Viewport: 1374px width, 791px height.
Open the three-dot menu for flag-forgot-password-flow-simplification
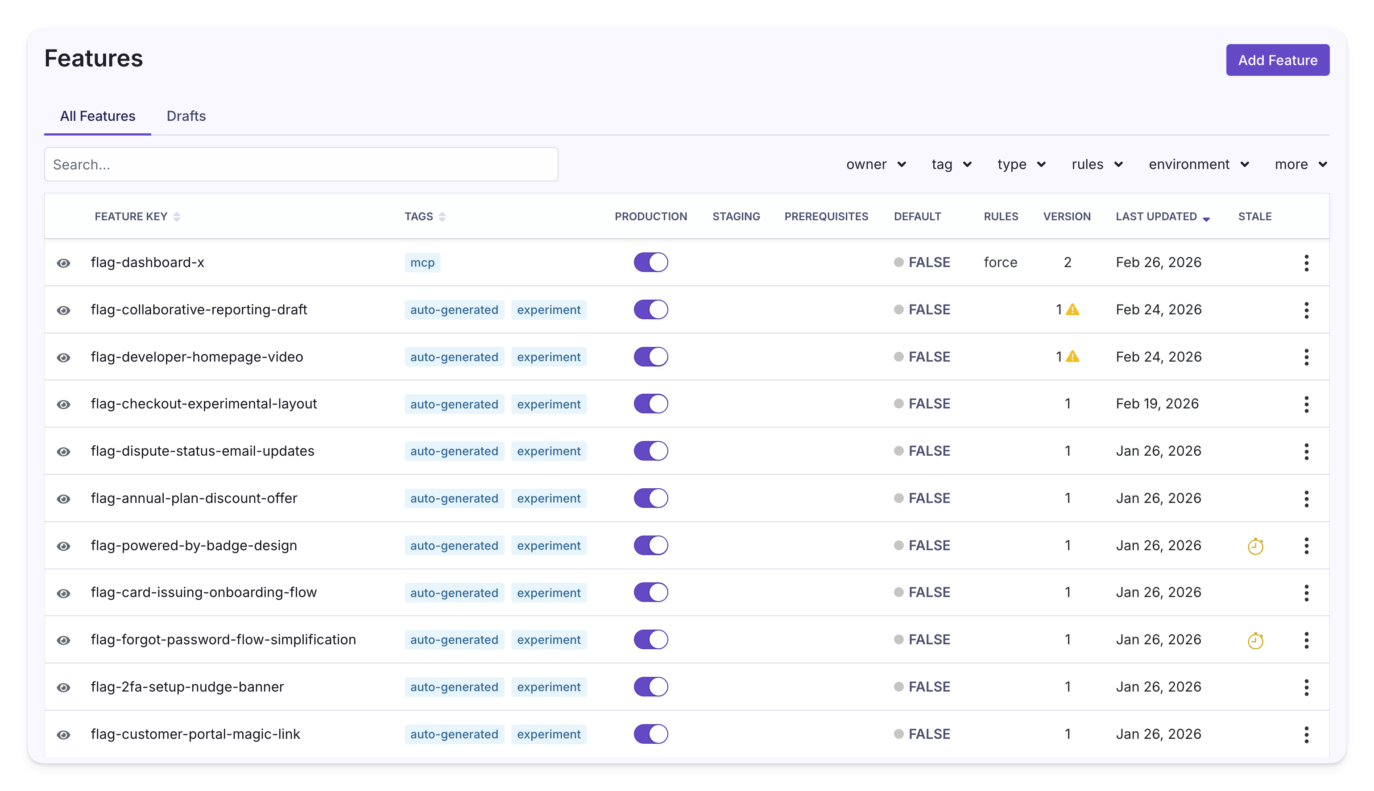tap(1306, 640)
